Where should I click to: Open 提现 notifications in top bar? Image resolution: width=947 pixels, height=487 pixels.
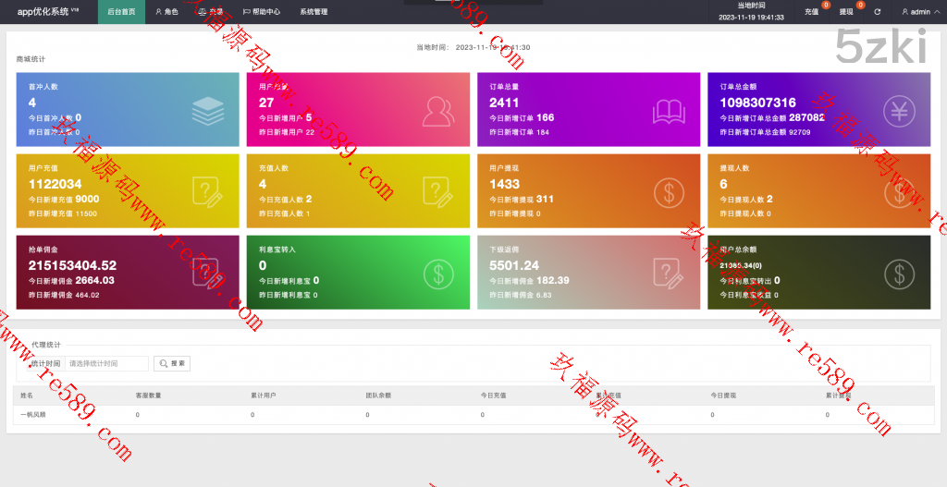(846, 12)
